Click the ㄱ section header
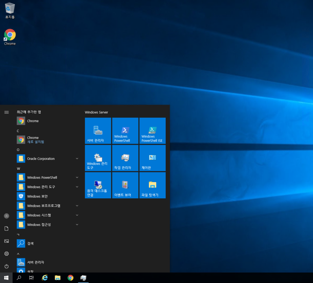The width and height of the screenshot is (313, 283). (x=18, y=235)
